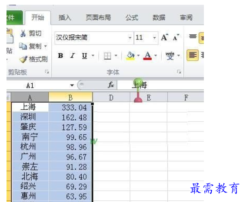Toggle align text left button
This screenshot has height=202, width=243.
193,55
